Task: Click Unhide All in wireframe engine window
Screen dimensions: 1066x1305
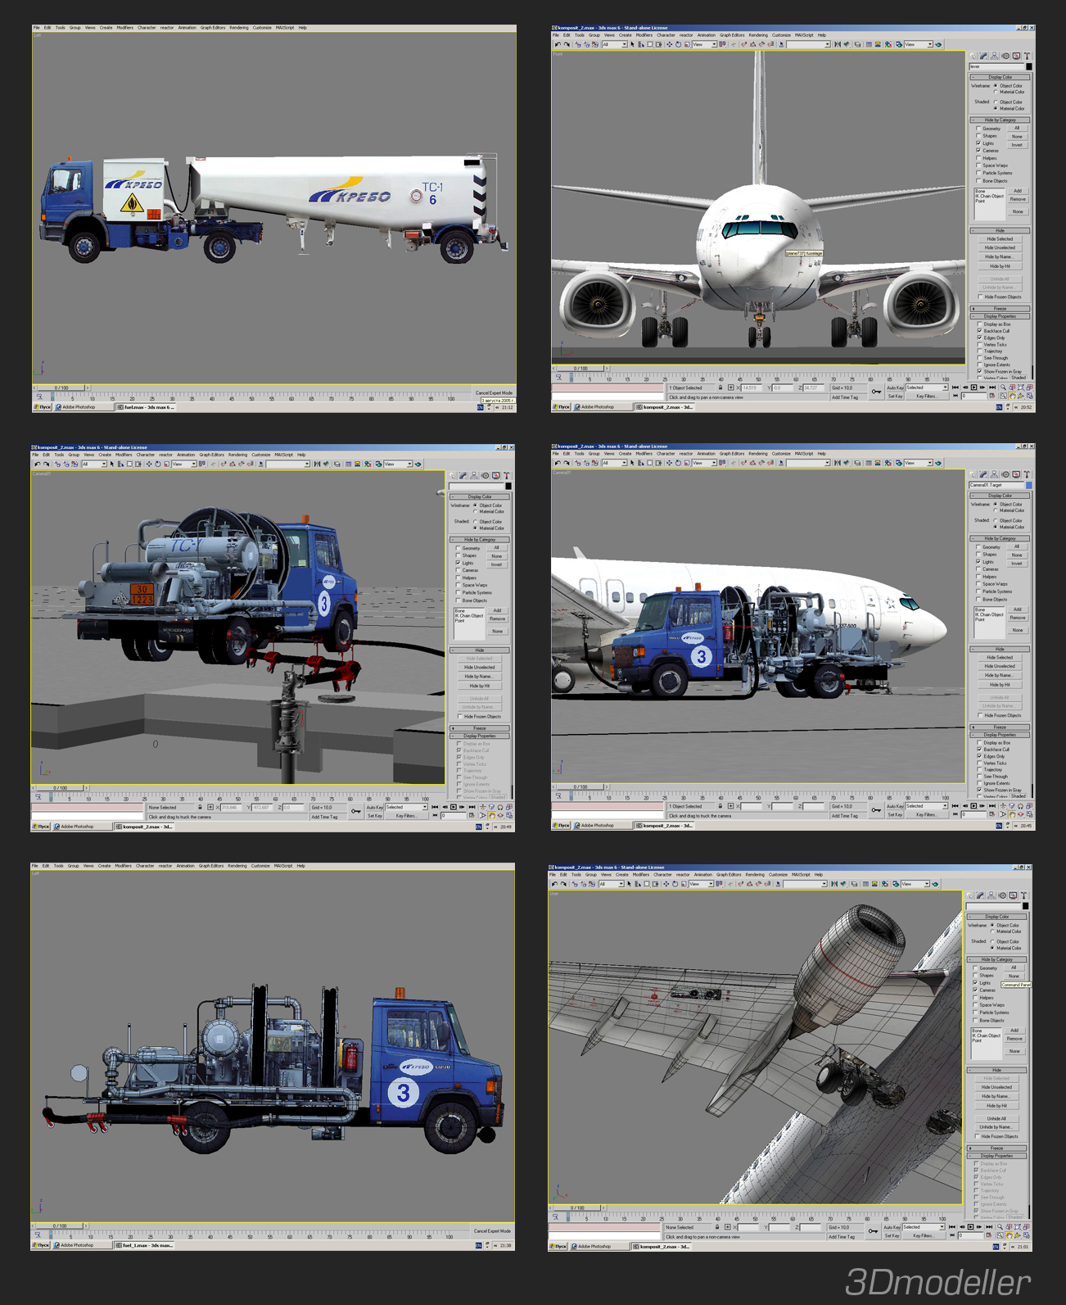Action: [996, 1119]
